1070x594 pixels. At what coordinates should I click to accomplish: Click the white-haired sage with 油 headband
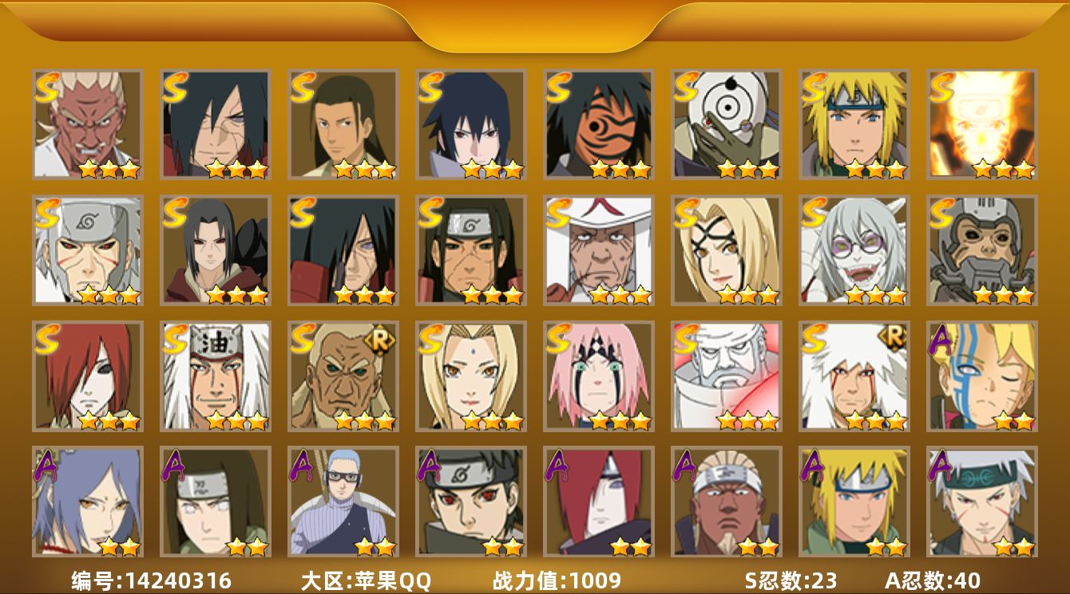point(216,376)
